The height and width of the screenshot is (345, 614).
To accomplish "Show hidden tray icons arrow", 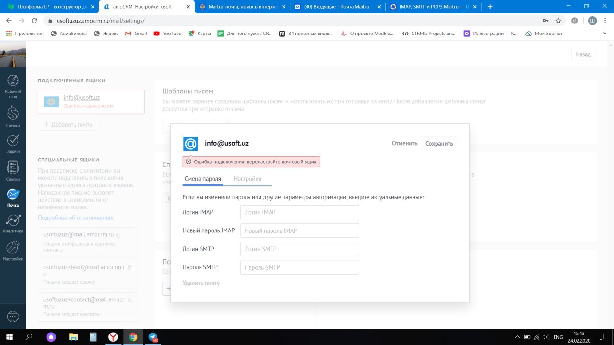I will tap(516, 337).
